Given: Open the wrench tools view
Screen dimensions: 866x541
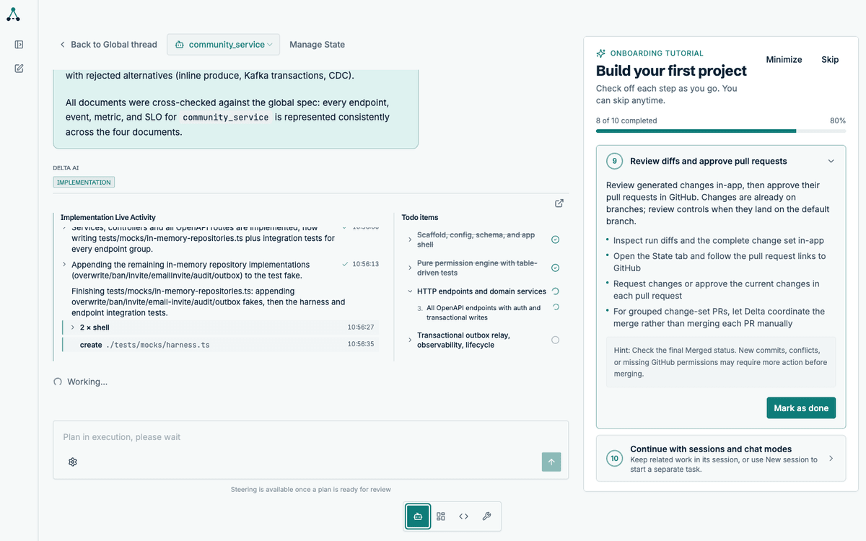Looking at the screenshot, I should point(486,516).
